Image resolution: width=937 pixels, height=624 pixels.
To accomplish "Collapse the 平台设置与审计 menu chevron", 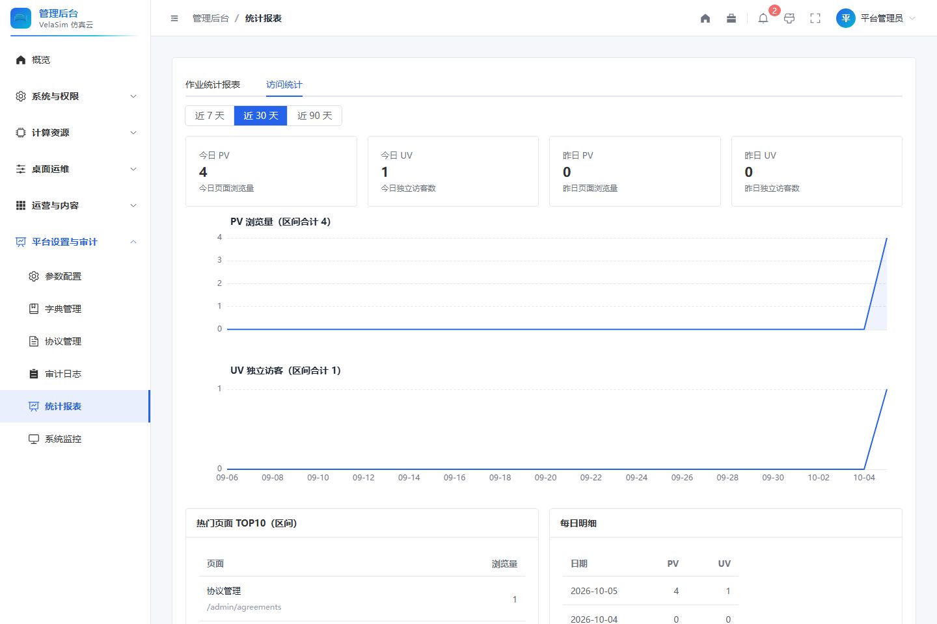I will pyautogui.click(x=133, y=242).
